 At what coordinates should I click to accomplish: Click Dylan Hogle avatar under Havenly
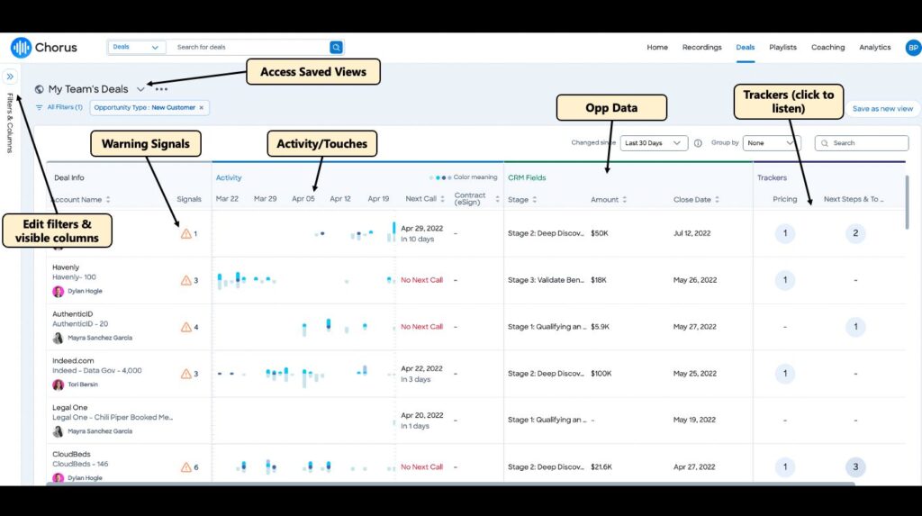(58, 291)
